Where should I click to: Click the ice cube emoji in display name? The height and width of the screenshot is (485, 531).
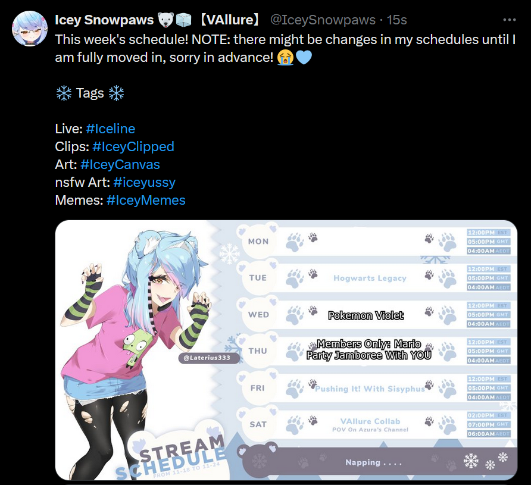(x=183, y=20)
